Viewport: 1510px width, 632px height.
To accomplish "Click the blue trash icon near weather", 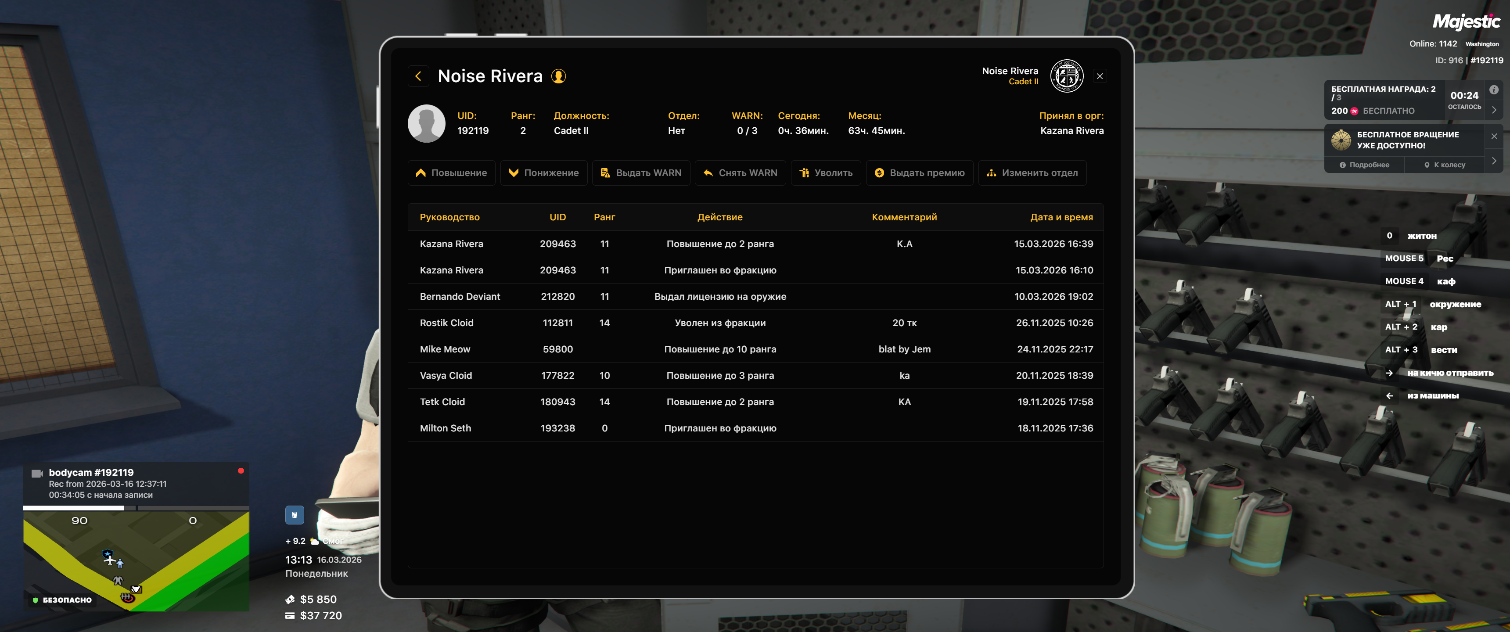I will point(294,515).
